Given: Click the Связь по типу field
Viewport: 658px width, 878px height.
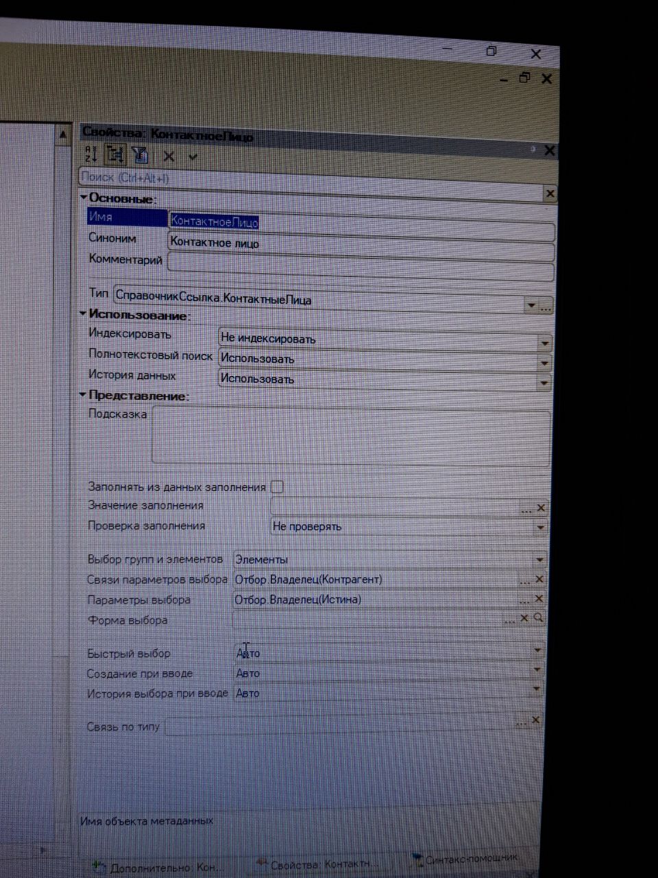Looking at the screenshot, I should pos(341,724).
